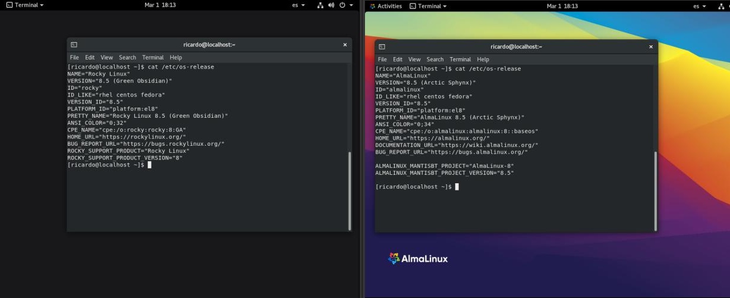Click HOME_URL rockylinux.org line

[x=127, y=137]
